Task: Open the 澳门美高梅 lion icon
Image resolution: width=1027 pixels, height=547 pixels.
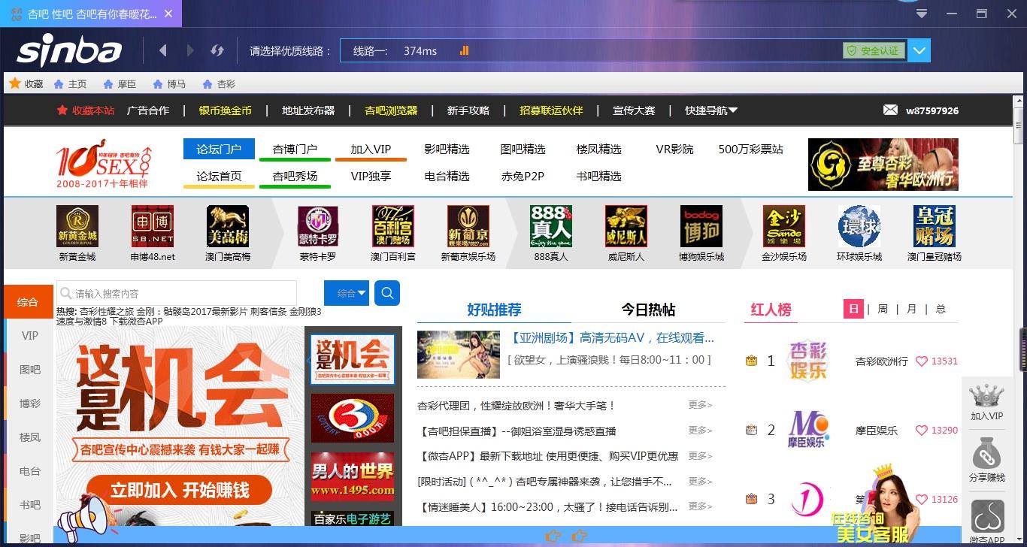Action: 228,226
